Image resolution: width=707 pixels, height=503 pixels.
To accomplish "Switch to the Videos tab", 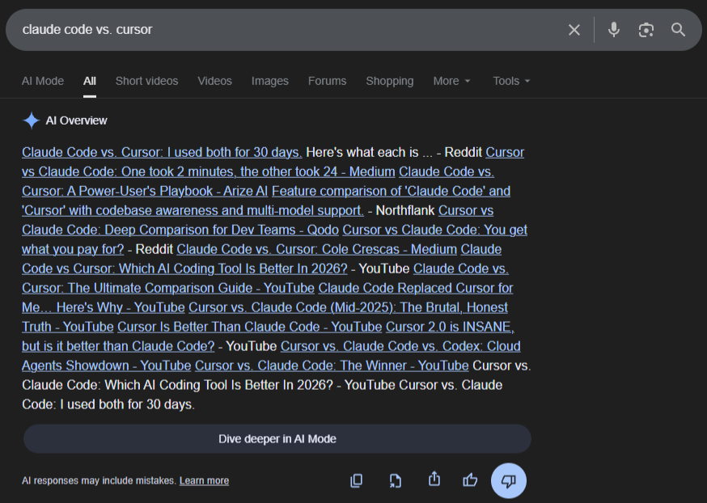I will pyautogui.click(x=214, y=81).
